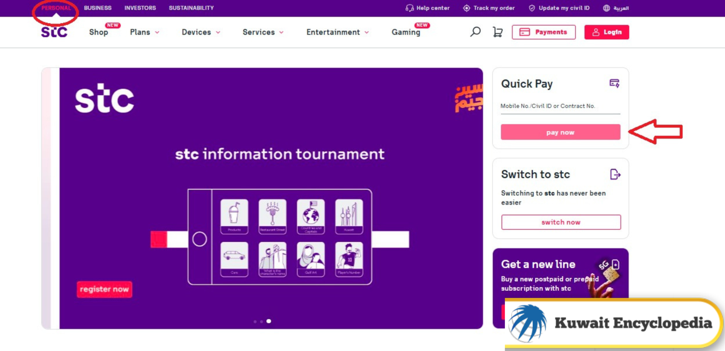This screenshot has width=725, height=351.
Task: Click the Help center headset icon
Action: pyautogui.click(x=409, y=8)
